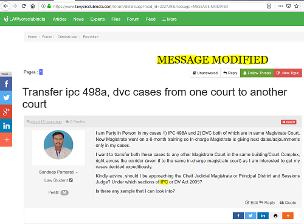Open the page actions three-dots menu
304x224 pixels.
pos(280,6)
